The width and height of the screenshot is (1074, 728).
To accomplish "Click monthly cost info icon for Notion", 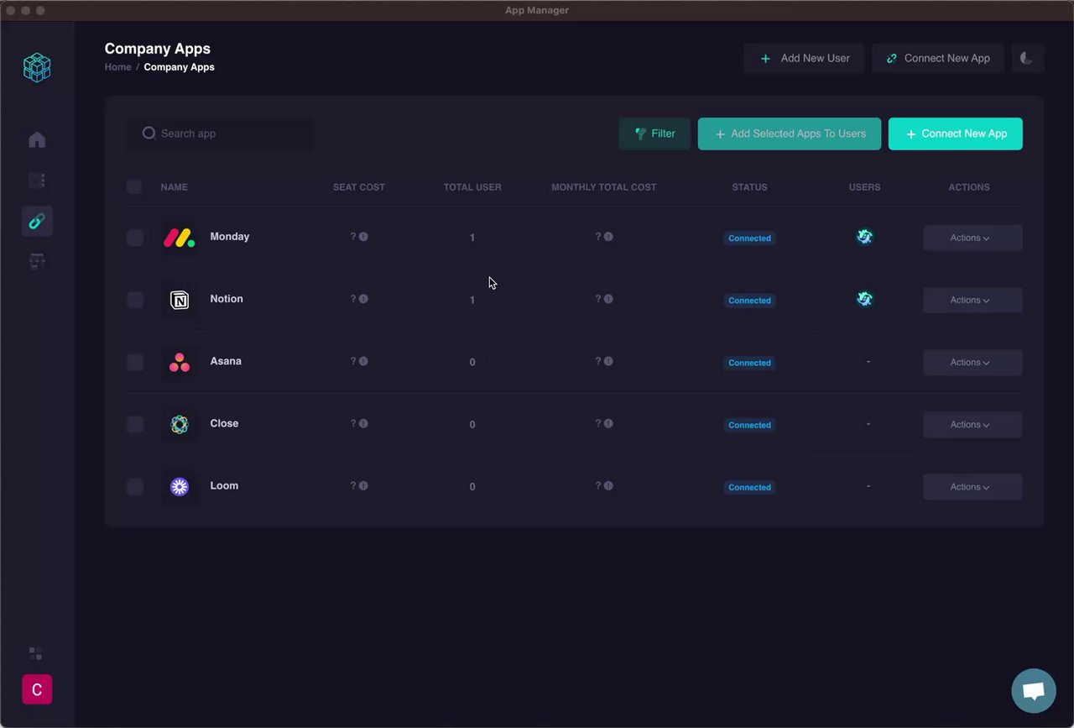I will [x=608, y=299].
